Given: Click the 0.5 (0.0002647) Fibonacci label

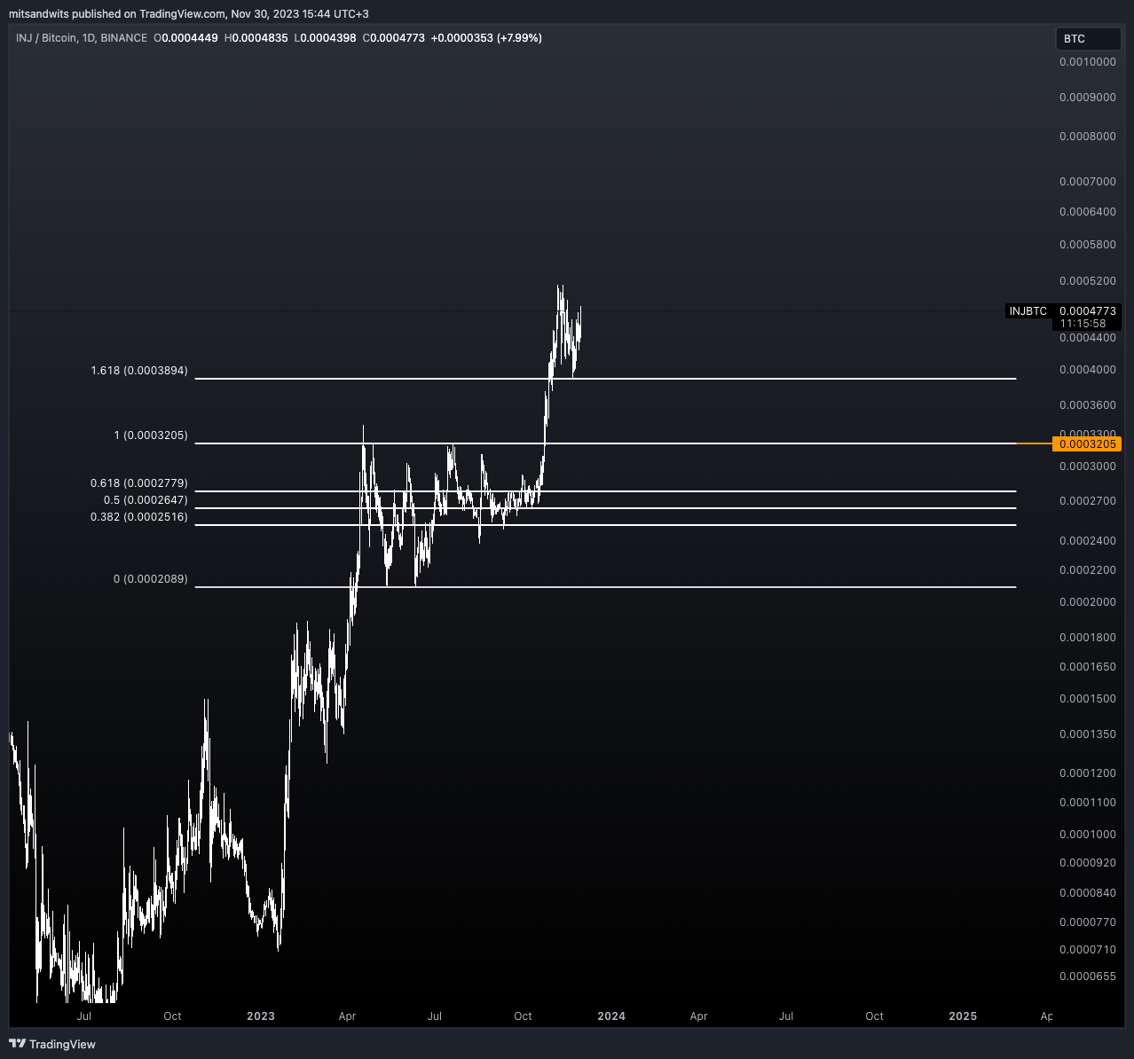Looking at the screenshot, I should pyautogui.click(x=146, y=500).
